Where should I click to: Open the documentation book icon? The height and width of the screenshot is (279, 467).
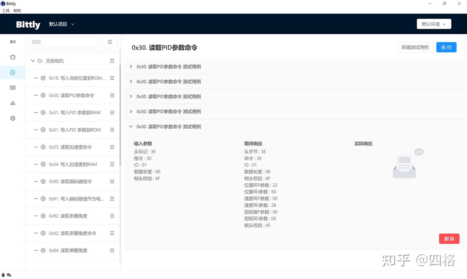click(13, 87)
